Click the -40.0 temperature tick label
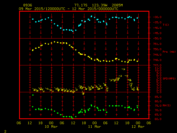Viewport: 177px width, 133px height. click(x=157, y=28)
